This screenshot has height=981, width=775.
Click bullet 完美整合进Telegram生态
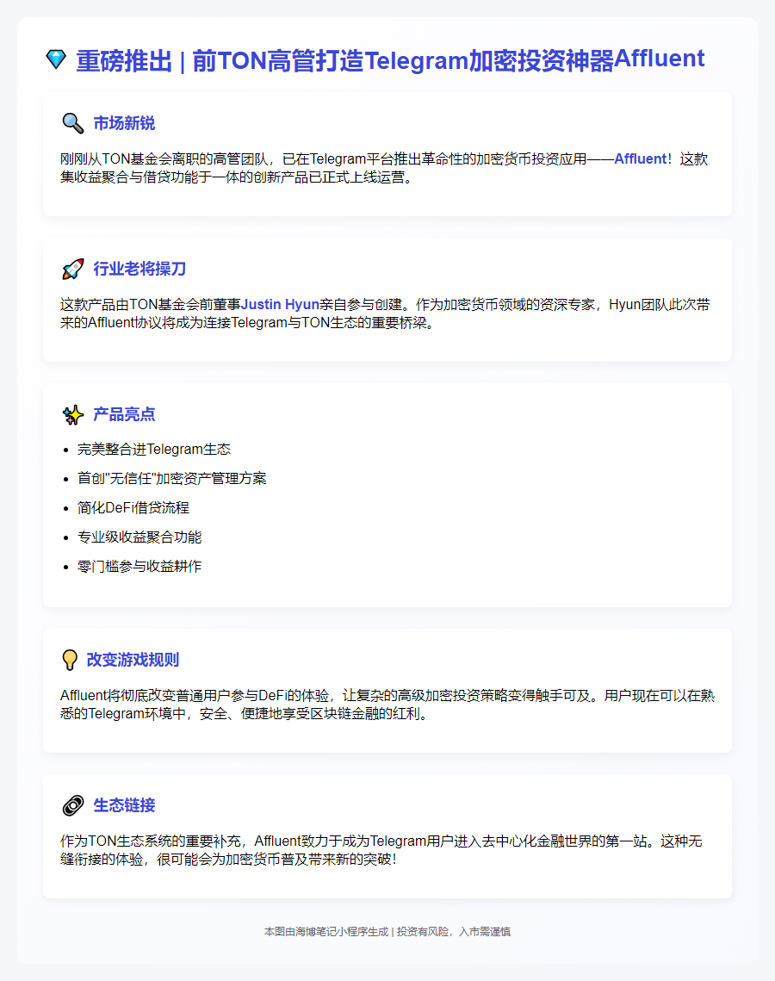pos(154,450)
